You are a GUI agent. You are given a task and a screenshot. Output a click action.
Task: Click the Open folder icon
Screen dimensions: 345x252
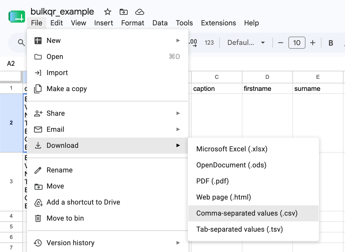(38, 56)
